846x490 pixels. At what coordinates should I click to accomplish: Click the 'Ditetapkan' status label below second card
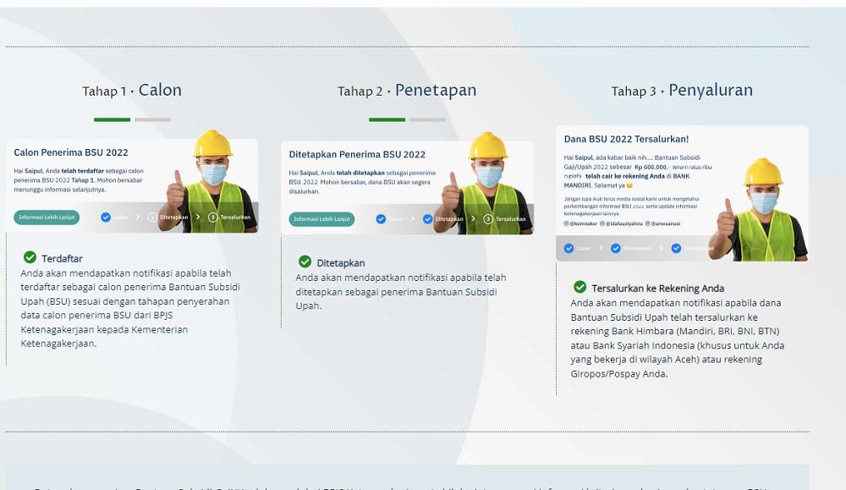(340, 263)
